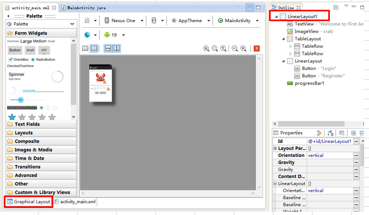Reset zoom to 100% icon
The width and height of the screenshot is (369, 215).
pos(223,48)
